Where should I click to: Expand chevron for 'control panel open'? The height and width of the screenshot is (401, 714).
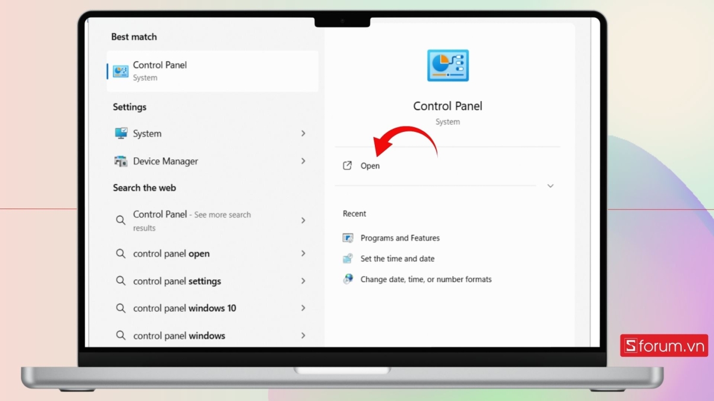point(303,254)
